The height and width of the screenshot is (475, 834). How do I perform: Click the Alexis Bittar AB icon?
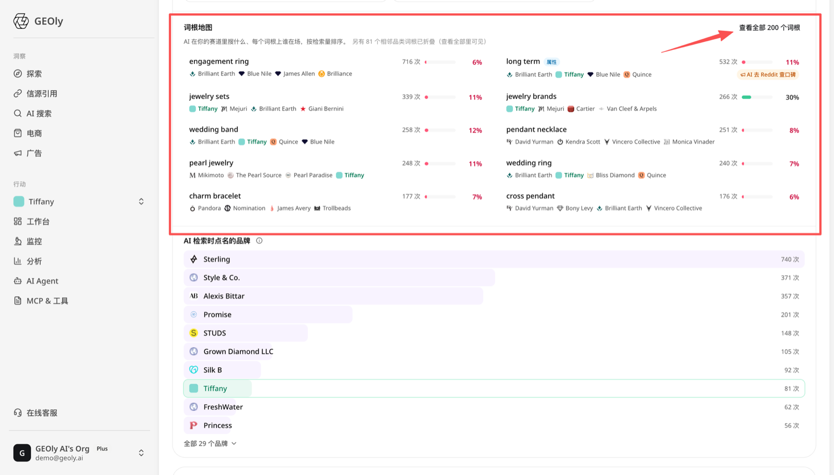tap(194, 296)
